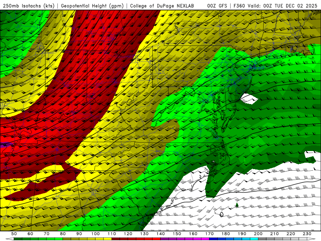
Task: Select the 220 label on the scale
Action: (x=291, y=234)
